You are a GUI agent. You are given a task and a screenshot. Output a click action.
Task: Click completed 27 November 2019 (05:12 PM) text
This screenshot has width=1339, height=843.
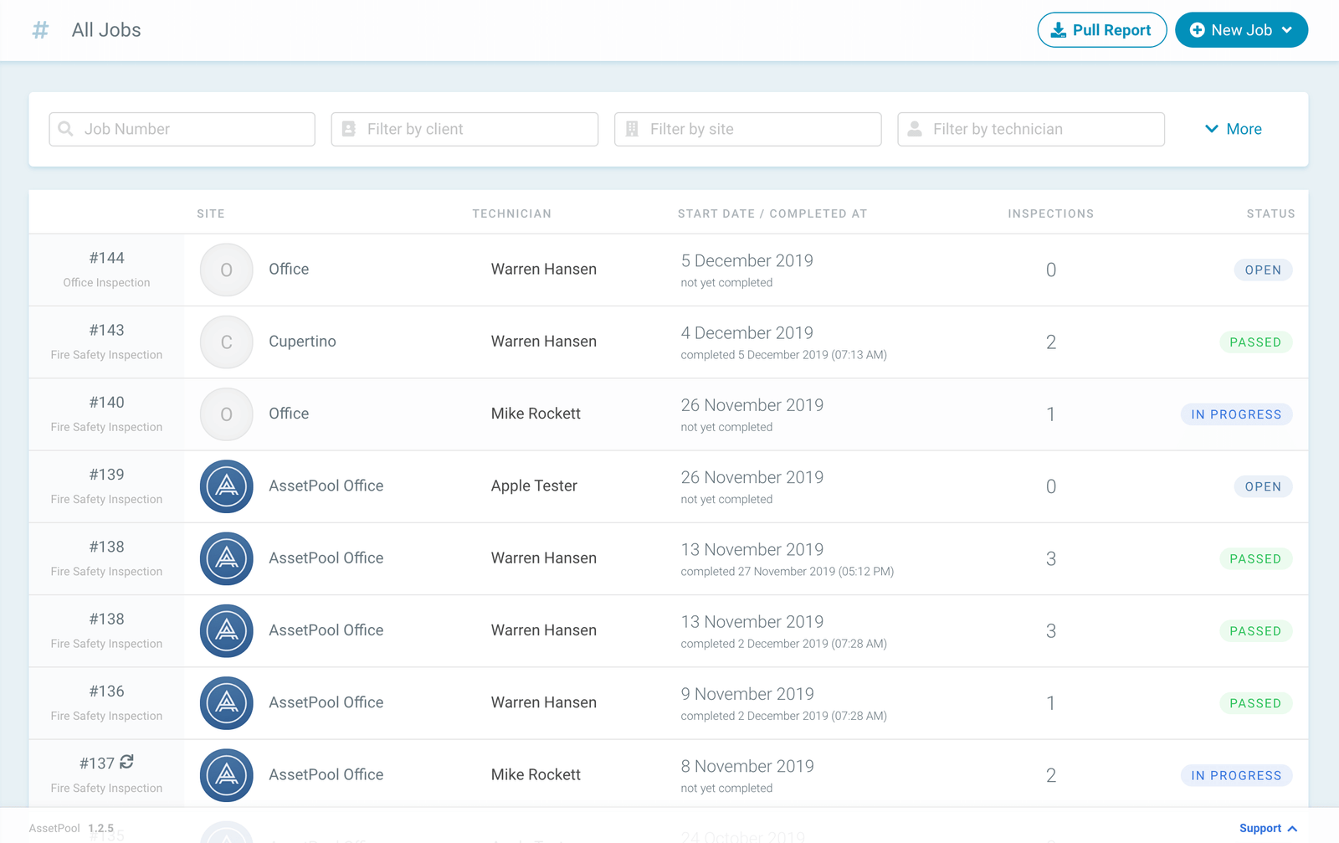point(787,572)
